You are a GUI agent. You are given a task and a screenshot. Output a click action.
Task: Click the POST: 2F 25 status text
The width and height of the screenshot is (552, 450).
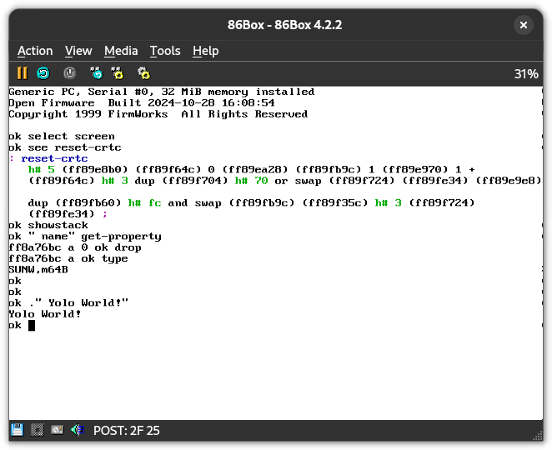127,430
